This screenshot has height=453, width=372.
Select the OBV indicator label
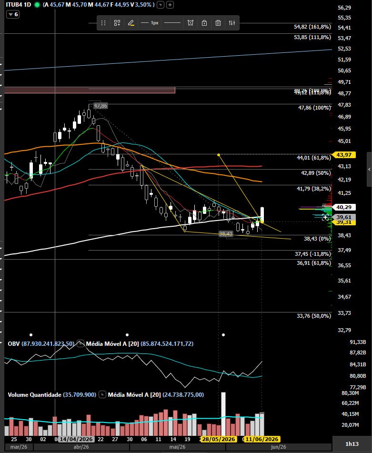pos(13,344)
